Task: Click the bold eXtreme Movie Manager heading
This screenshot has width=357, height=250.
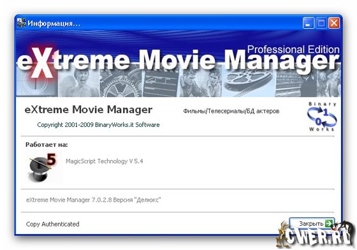Action: pos(89,110)
